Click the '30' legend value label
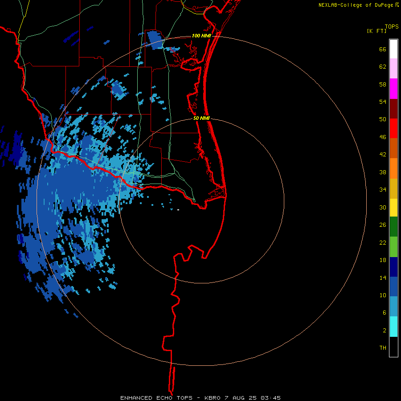 (383, 207)
